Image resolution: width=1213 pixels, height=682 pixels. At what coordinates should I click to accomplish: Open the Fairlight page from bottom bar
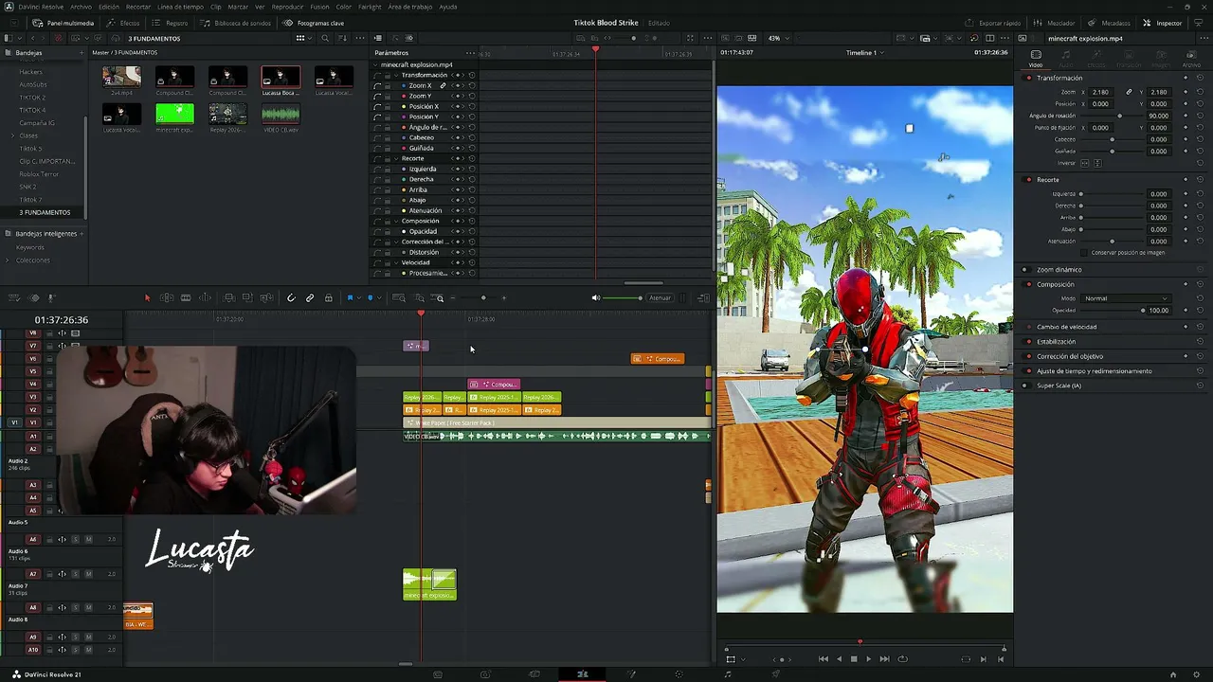tap(728, 674)
